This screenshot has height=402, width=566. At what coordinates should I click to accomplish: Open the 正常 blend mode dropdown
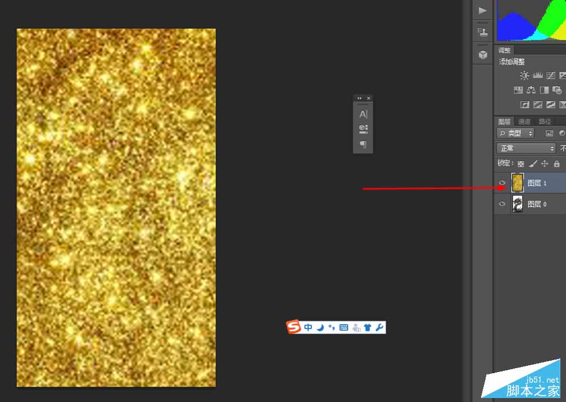coord(526,148)
